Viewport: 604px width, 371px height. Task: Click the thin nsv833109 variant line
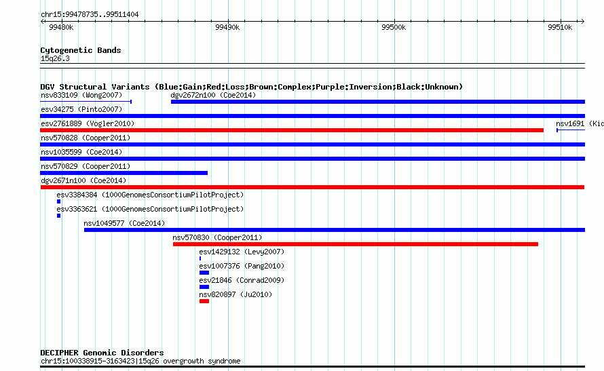click(x=86, y=102)
